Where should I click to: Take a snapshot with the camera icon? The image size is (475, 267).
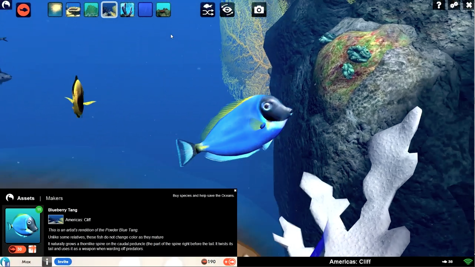click(259, 10)
